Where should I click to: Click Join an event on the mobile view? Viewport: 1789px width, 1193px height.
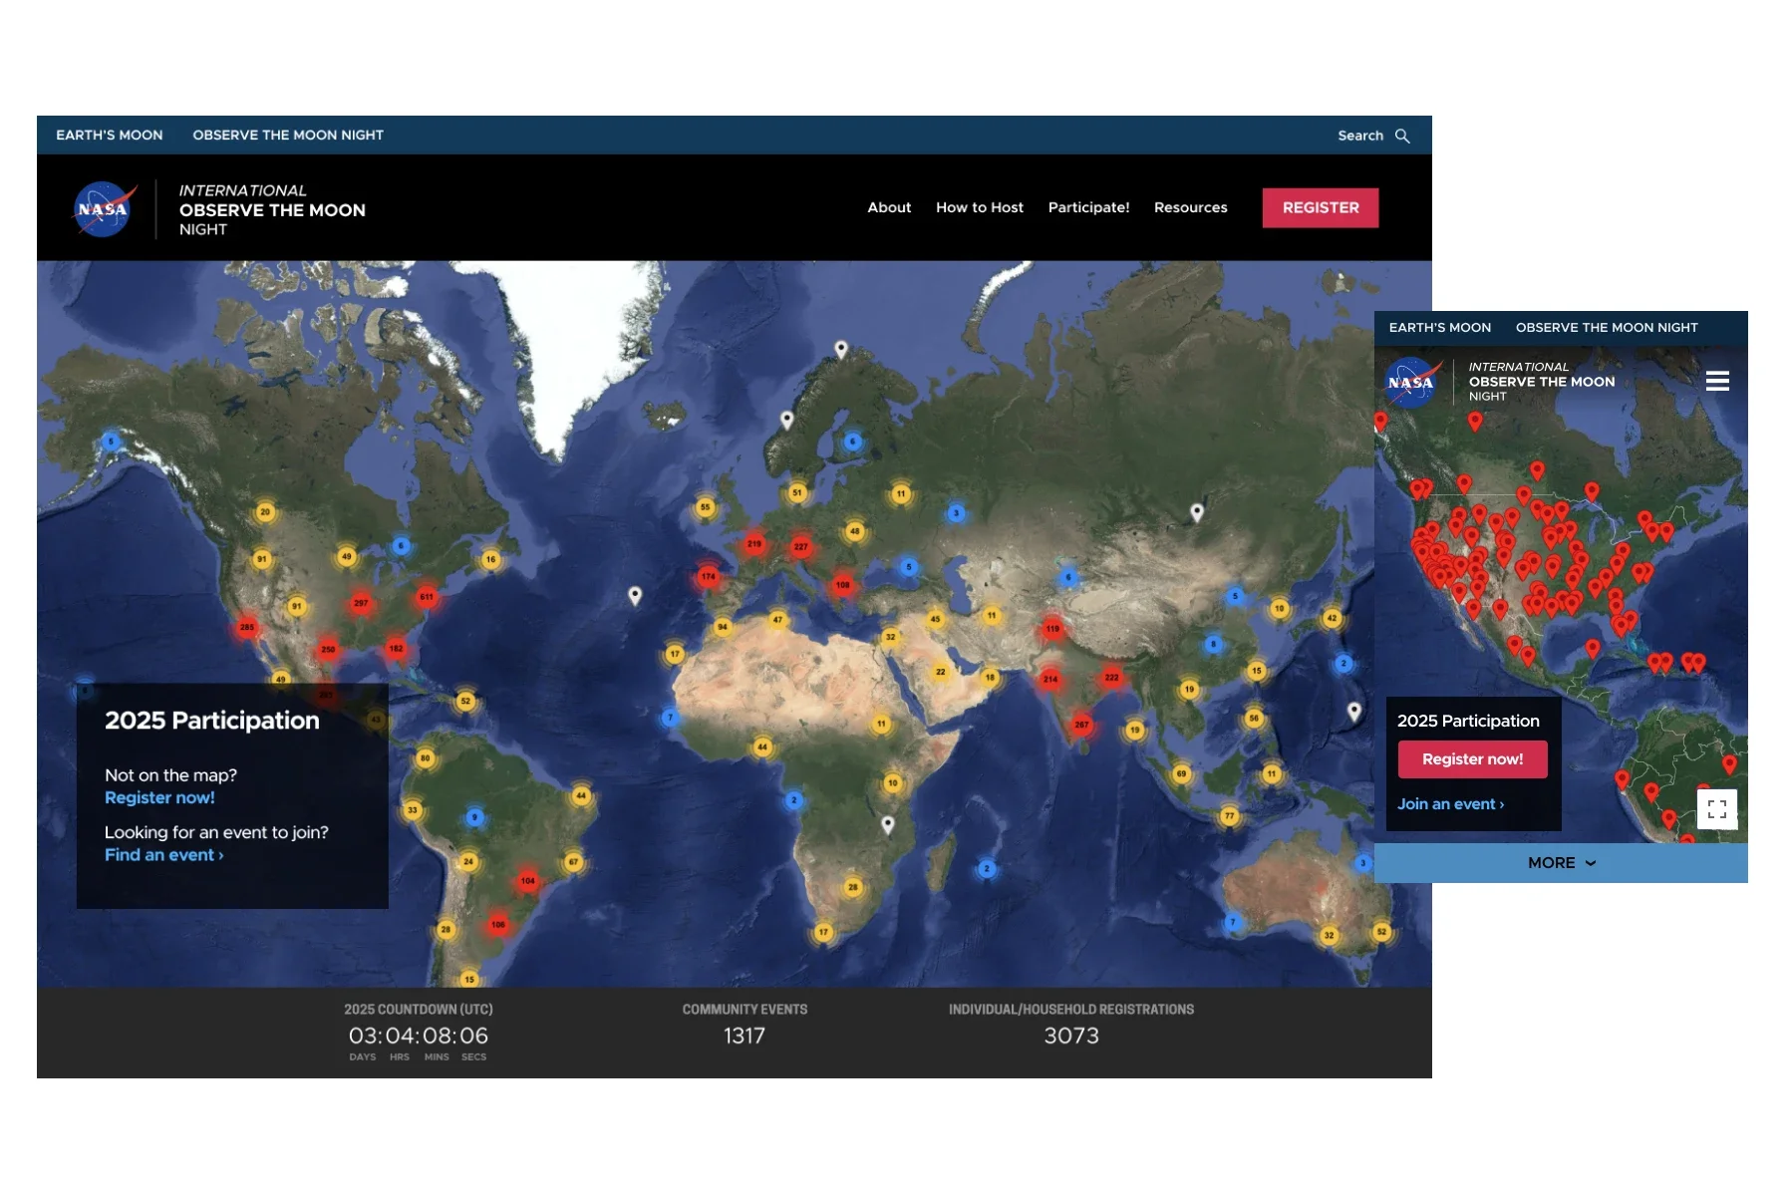coord(1447,803)
